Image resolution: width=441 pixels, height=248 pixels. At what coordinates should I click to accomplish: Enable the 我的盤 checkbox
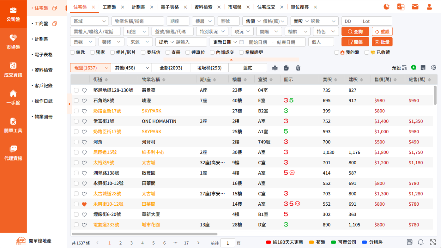coord(336,53)
